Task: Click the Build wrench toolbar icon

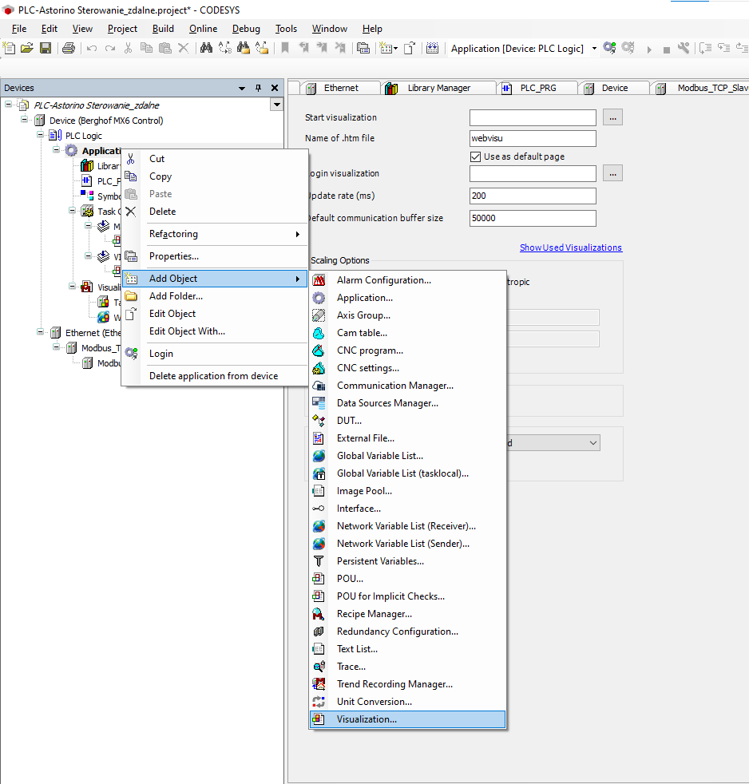Action: pyautogui.click(x=684, y=48)
